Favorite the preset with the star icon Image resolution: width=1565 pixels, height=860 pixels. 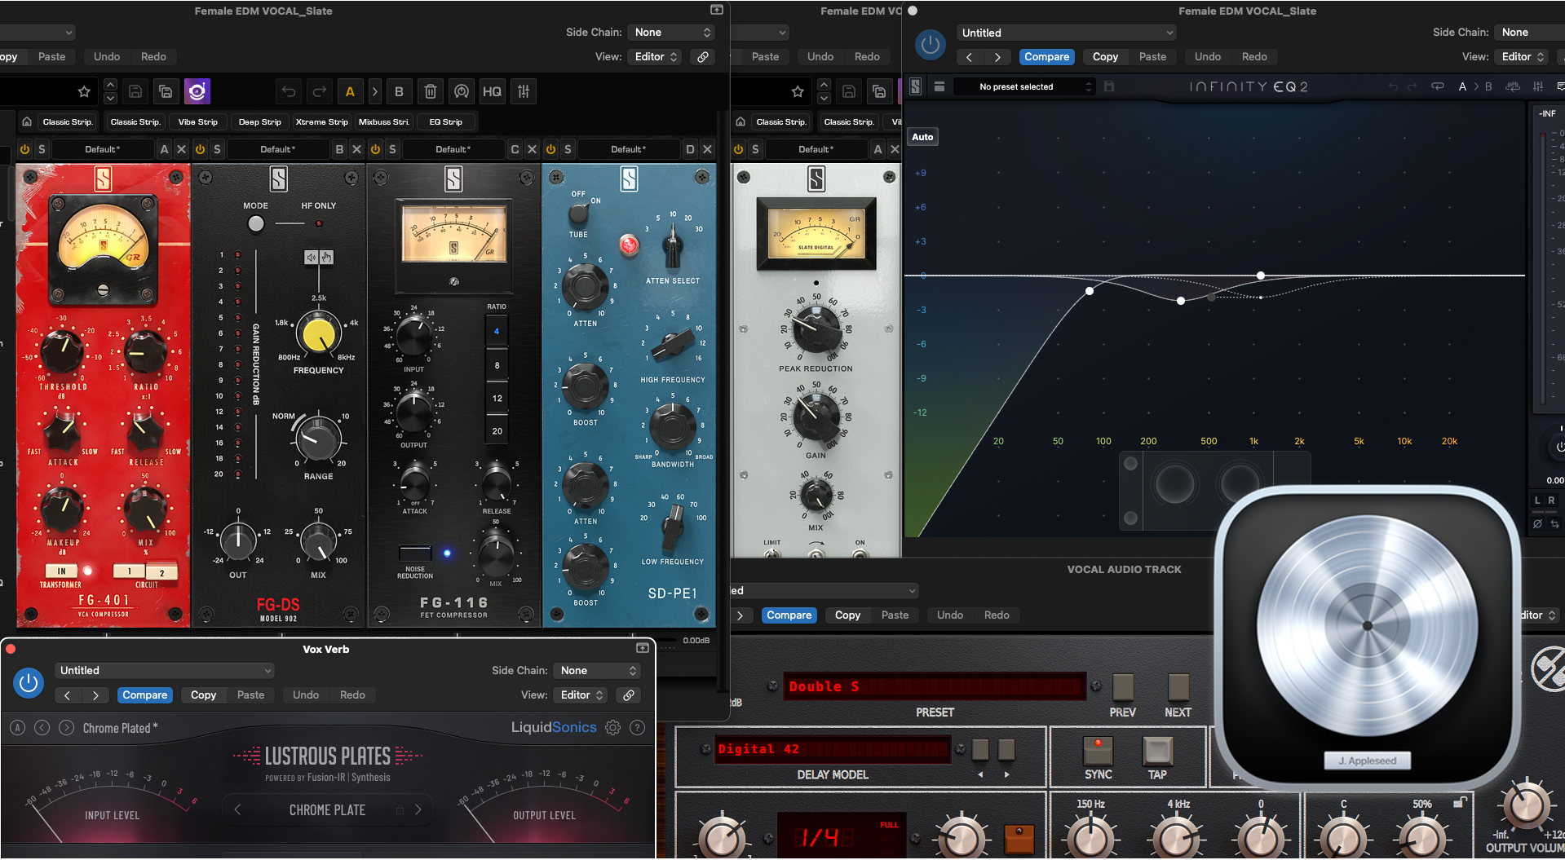coord(84,91)
